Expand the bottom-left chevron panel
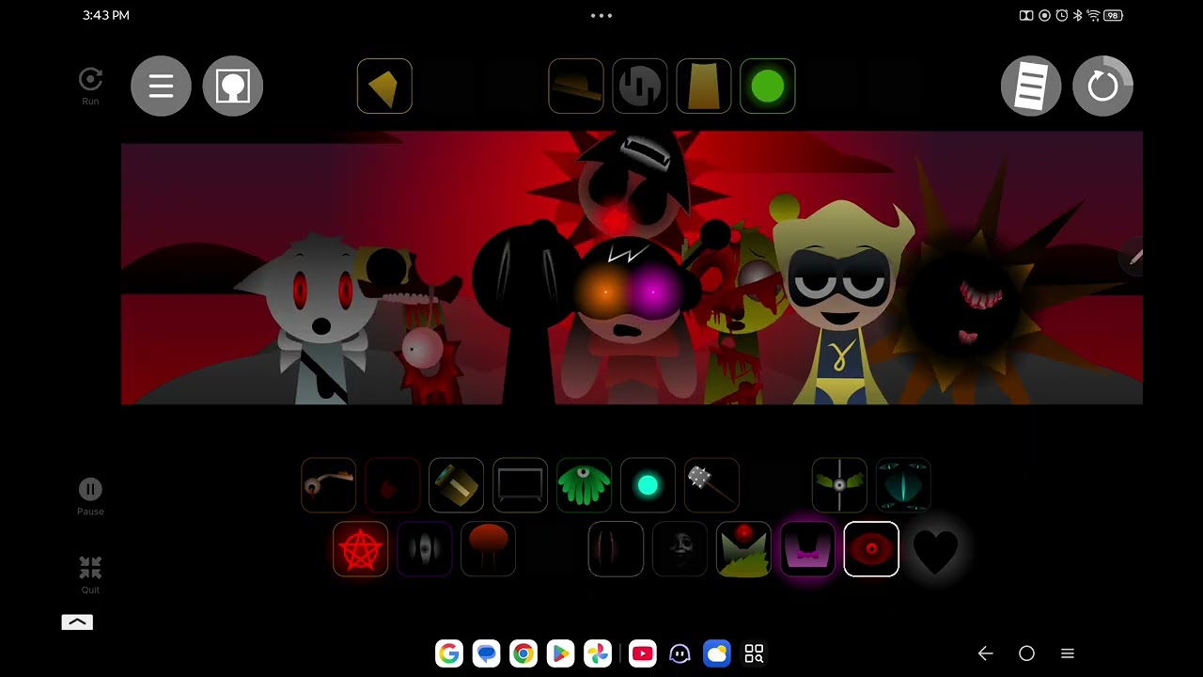This screenshot has height=677, width=1203. click(77, 622)
